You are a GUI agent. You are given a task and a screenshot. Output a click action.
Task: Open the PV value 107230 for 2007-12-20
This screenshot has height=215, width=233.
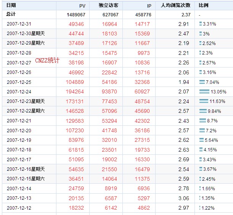tap(75, 131)
